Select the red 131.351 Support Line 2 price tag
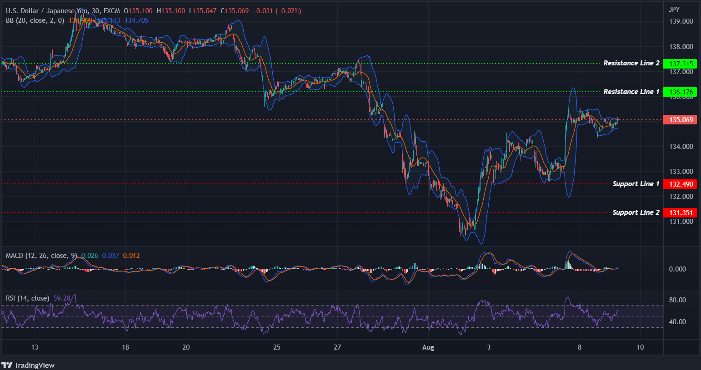 click(x=681, y=212)
